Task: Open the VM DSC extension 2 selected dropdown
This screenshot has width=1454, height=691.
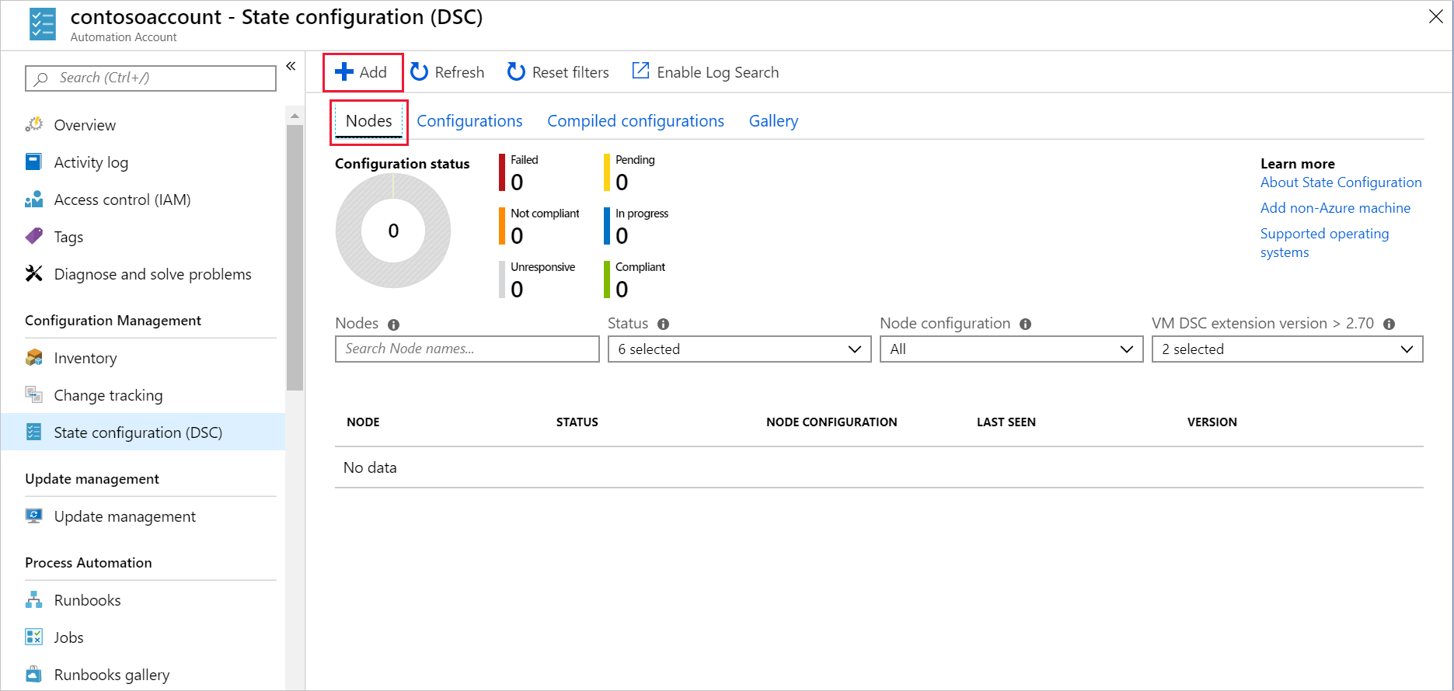Action: (1287, 349)
